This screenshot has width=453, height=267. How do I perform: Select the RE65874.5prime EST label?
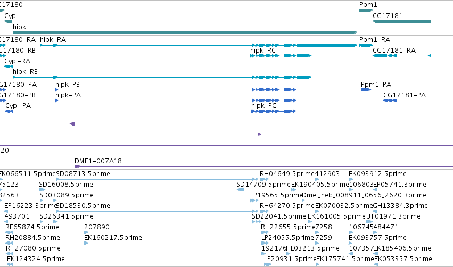(32, 227)
